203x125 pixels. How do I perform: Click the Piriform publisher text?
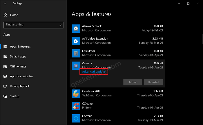click(87, 108)
